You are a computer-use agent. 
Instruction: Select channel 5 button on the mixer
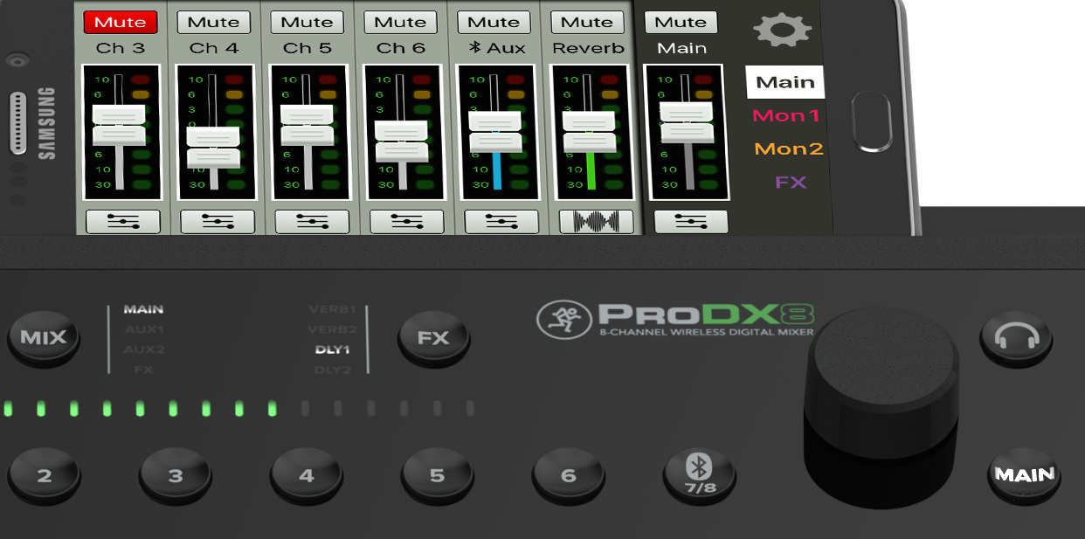438,476
